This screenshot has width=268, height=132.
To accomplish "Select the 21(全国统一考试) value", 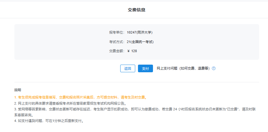I will point(140,42).
